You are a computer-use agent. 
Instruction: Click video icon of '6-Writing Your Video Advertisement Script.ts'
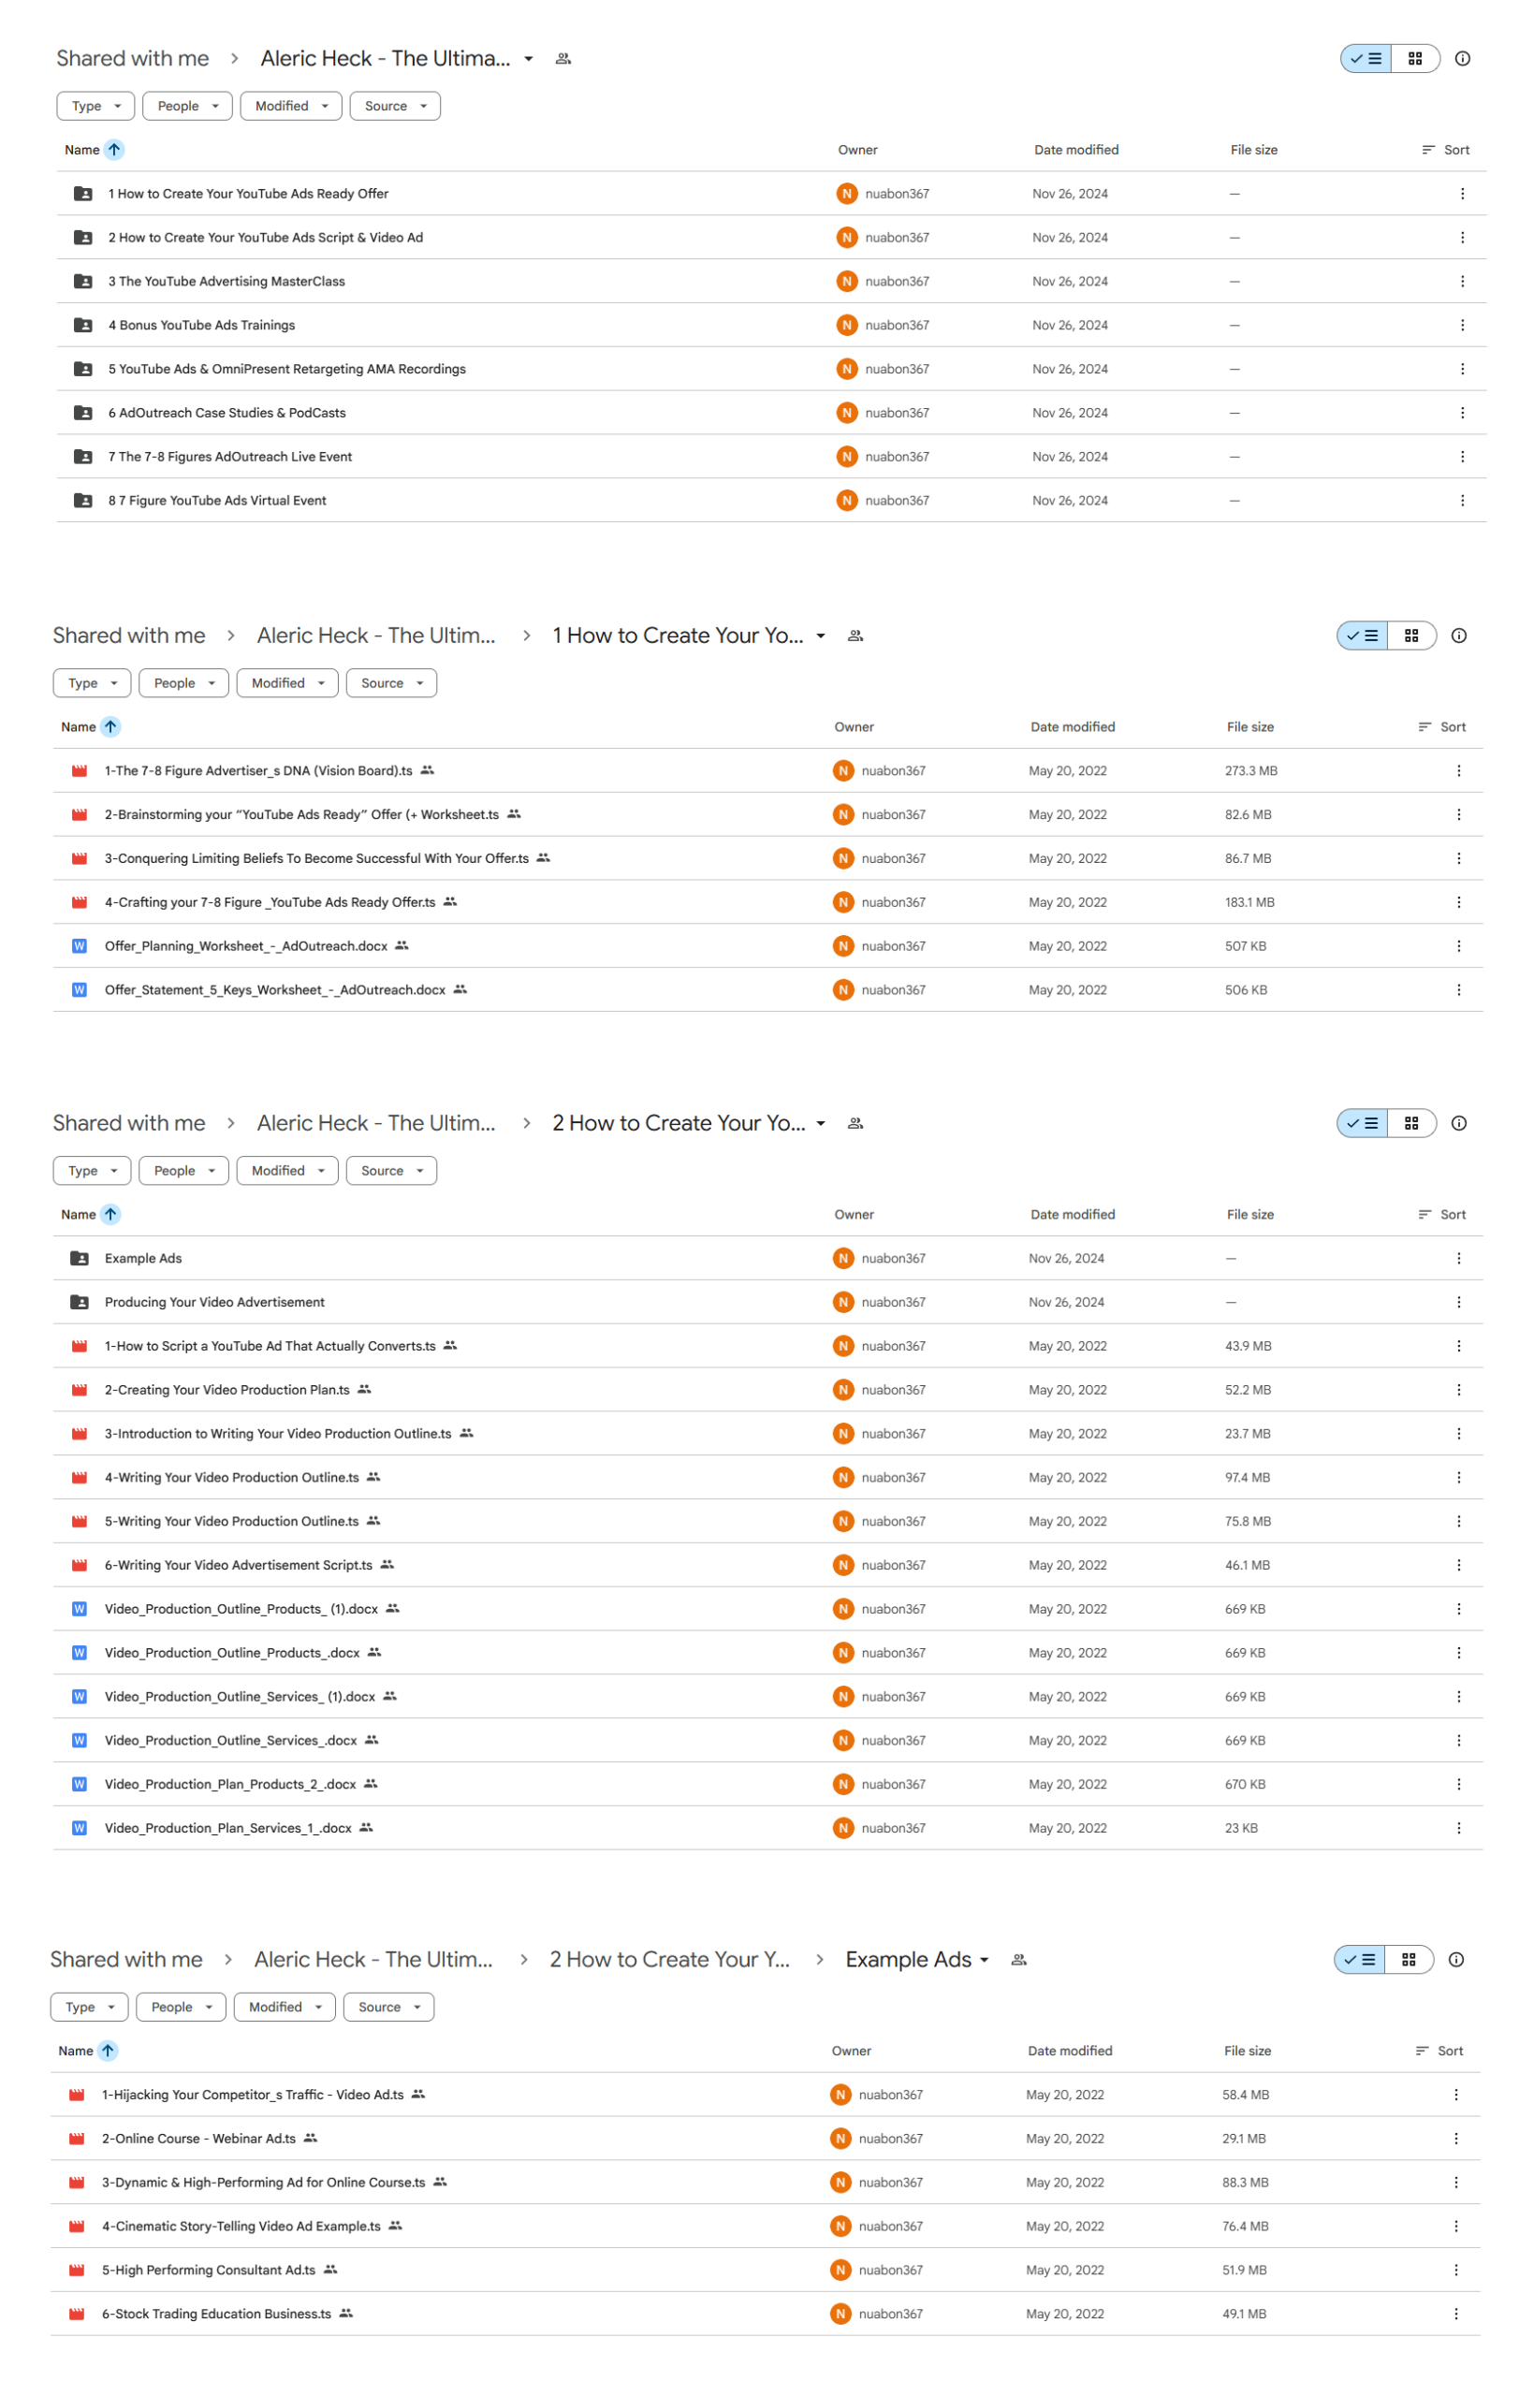pos(80,1565)
